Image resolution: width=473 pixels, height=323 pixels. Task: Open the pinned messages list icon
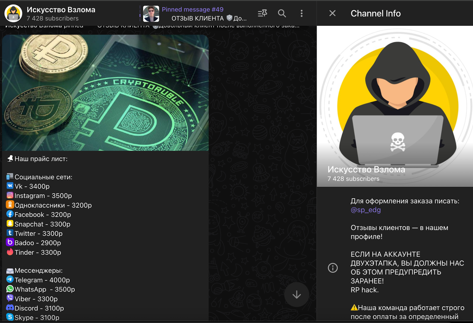[262, 13]
